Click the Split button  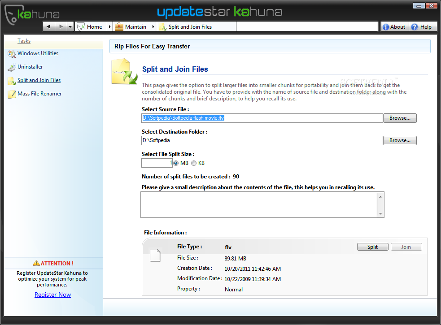point(373,247)
